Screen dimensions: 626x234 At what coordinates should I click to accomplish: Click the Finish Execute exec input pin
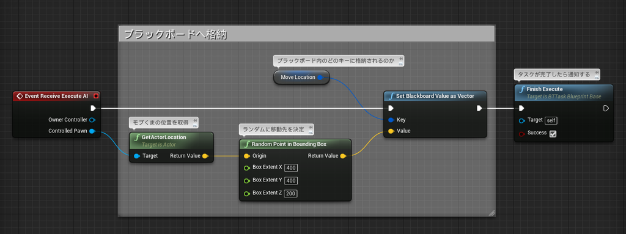[x=521, y=108]
